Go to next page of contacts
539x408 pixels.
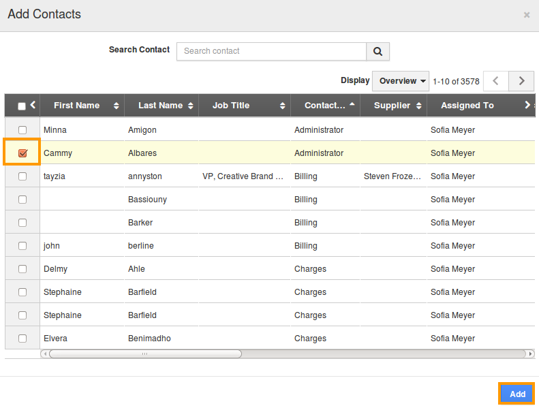click(x=521, y=81)
